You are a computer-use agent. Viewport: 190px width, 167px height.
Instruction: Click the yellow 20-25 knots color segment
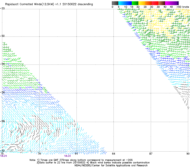pyautogui.click(x=142, y=3)
